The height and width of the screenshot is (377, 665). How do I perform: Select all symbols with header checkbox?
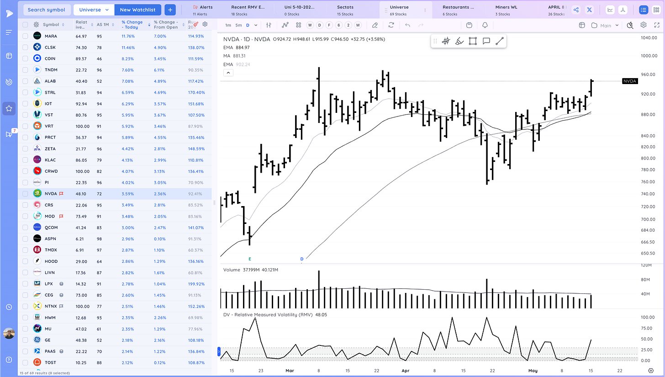coord(25,25)
